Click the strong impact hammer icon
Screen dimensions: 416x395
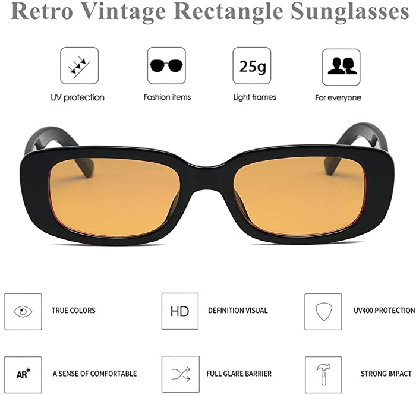[x=323, y=375]
